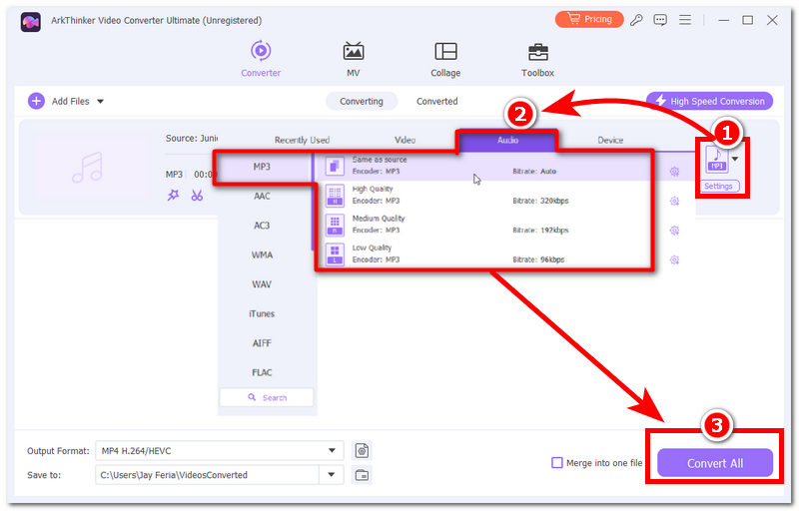Check Merge into one file

(x=557, y=463)
